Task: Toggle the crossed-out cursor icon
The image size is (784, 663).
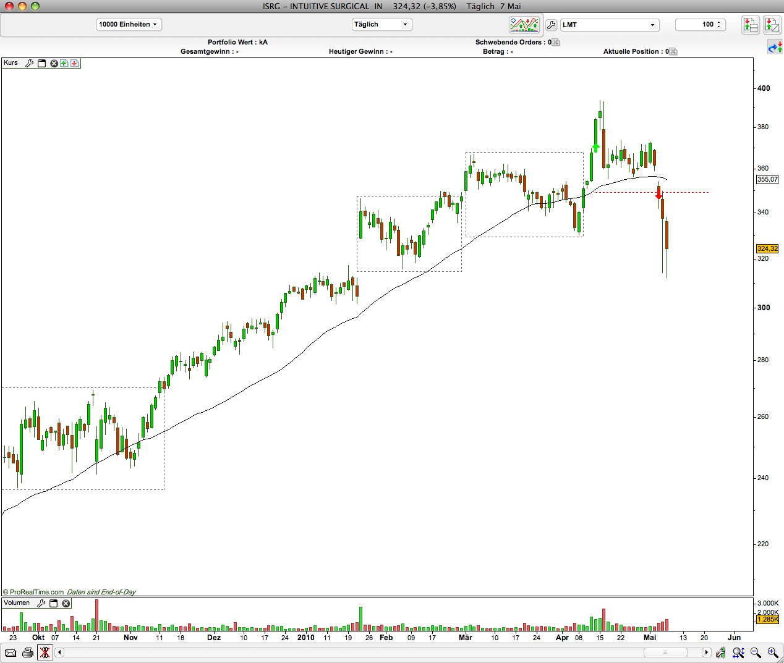Action: (45, 652)
